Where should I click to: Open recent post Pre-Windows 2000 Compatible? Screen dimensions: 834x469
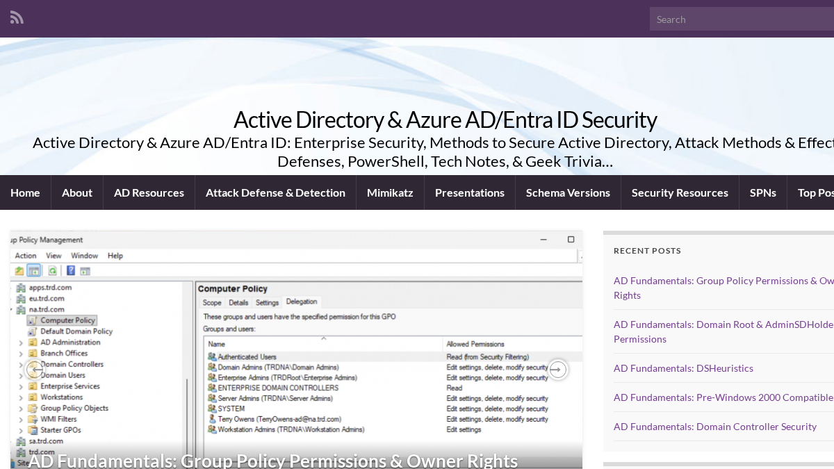[723, 397]
